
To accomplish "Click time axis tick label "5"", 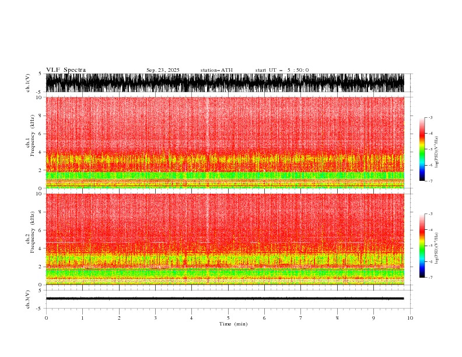I will tap(228, 318).
